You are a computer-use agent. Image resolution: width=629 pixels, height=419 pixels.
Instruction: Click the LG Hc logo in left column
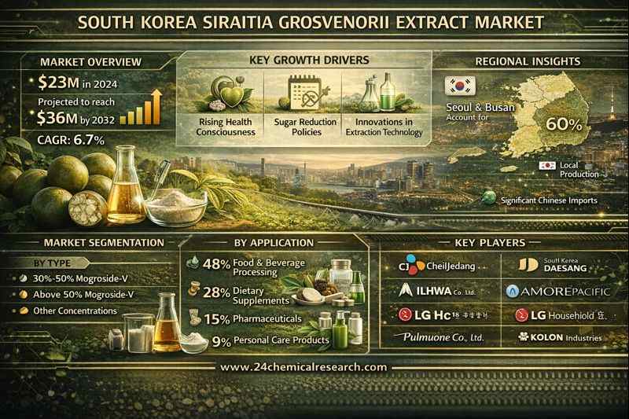443,315
